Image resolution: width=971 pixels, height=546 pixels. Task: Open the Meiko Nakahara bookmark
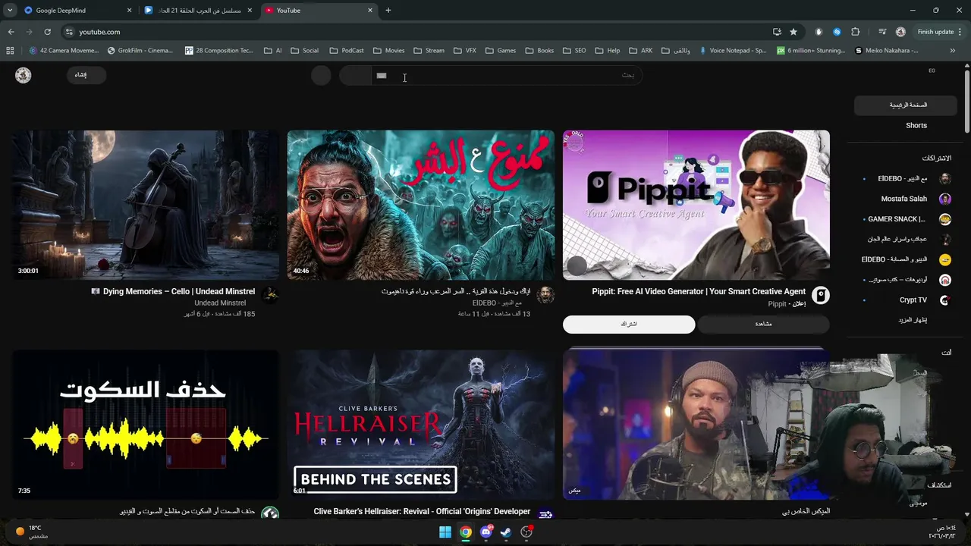click(x=887, y=51)
